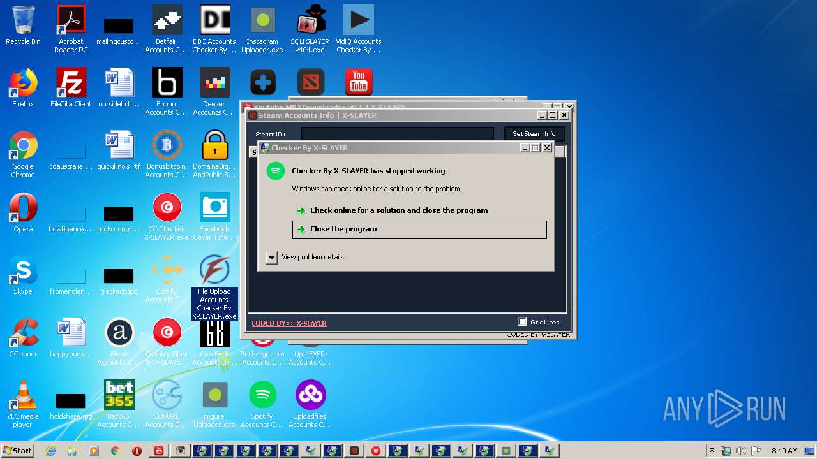Screen dimensions: 817x459
Task: Select DBC Accounts Checker desktop icon
Action: 214,29
